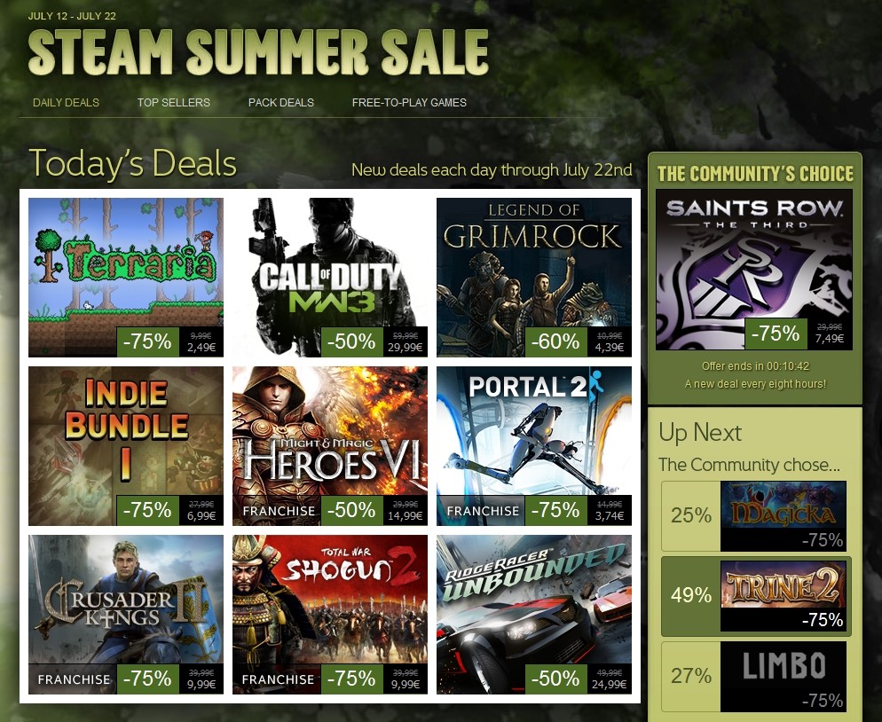Go to the Top Sellers tab
The image size is (882, 722).
click(173, 102)
